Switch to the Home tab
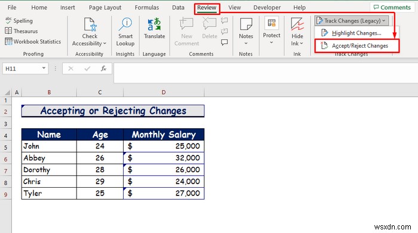The image size is (418, 233). pyautogui.click(x=39, y=7)
